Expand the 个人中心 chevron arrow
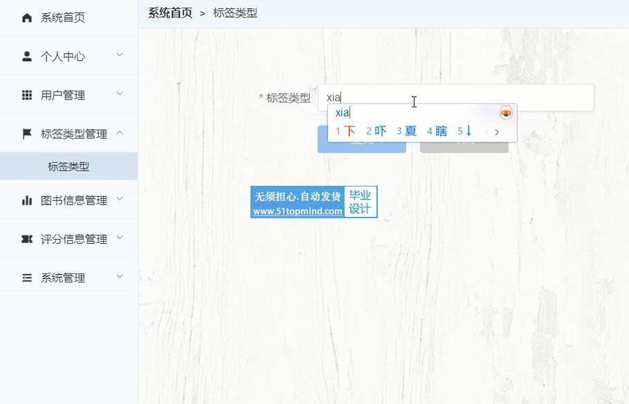629x404 pixels. click(x=120, y=55)
